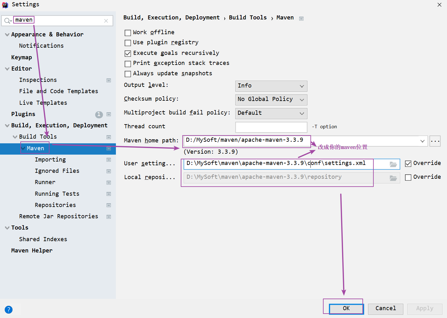Click the Thread count input field
This screenshot has width=447, height=318.
pyautogui.click(x=271, y=127)
